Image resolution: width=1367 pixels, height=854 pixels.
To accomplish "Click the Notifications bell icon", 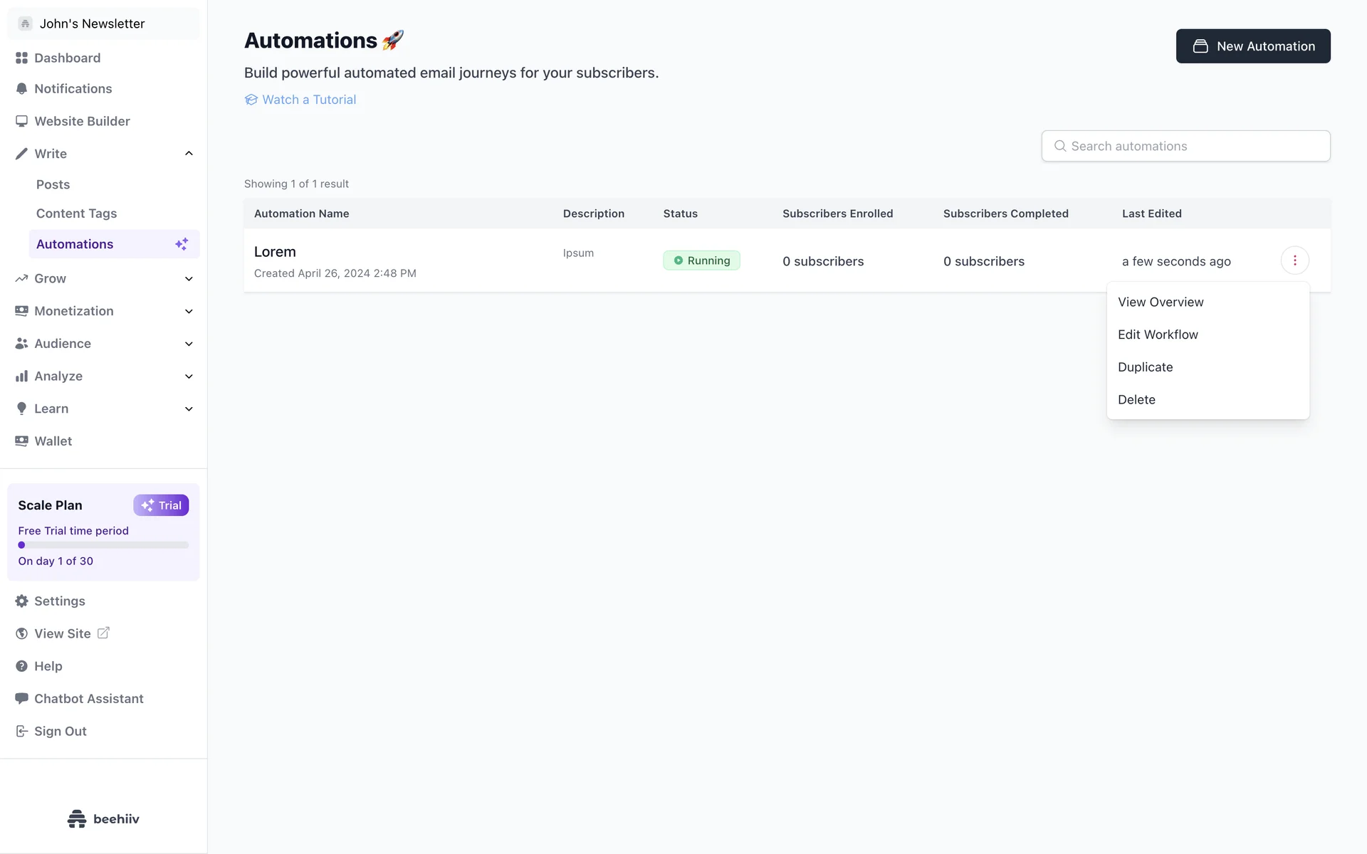I will pos(21,89).
